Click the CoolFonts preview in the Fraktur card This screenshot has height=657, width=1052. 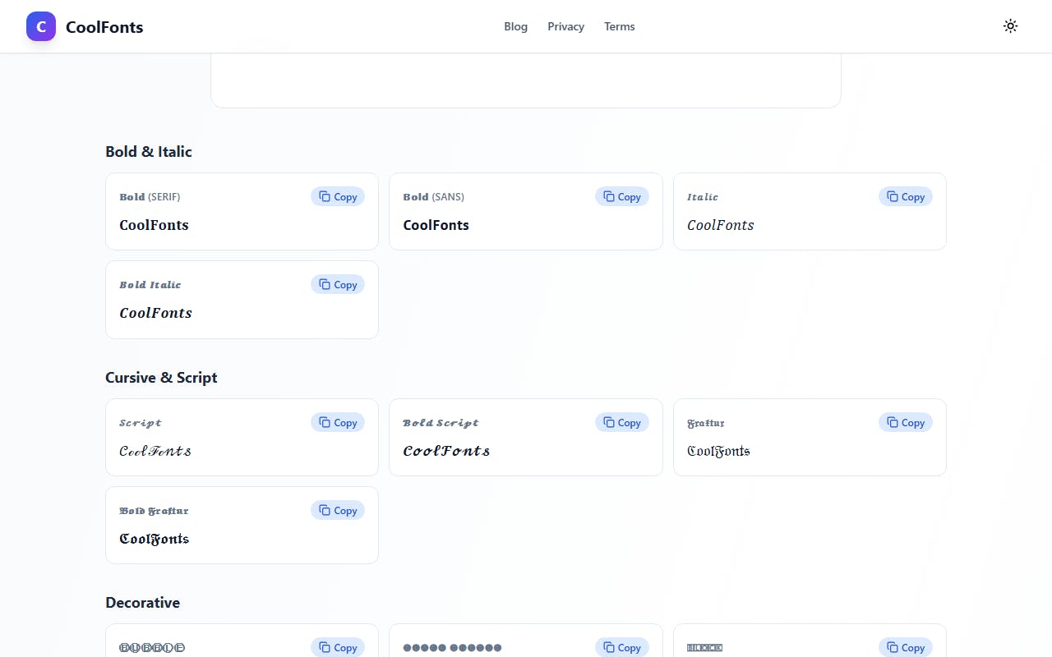click(718, 451)
